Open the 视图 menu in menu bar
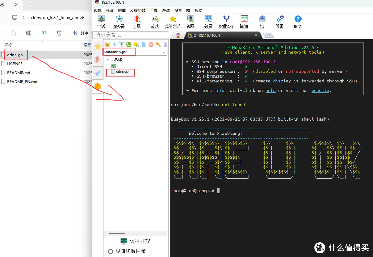Image resolution: width=373 pixels, height=257 pixels. [122, 10]
